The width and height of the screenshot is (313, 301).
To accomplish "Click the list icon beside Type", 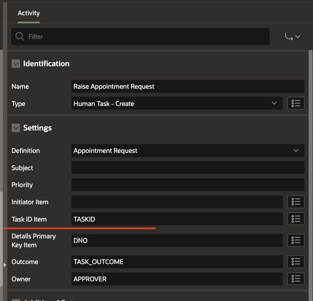I will click(x=296, y=104).
